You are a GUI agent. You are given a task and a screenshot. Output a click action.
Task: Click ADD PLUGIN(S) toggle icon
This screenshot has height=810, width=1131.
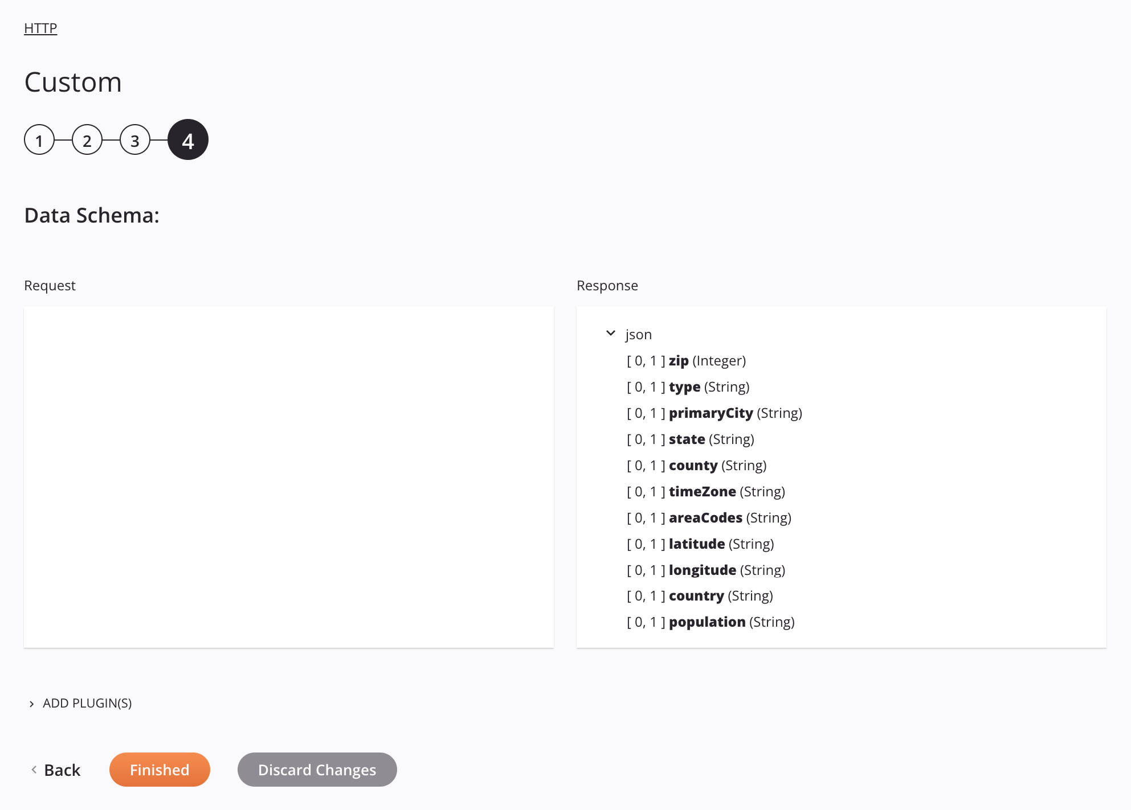(32, 703)
